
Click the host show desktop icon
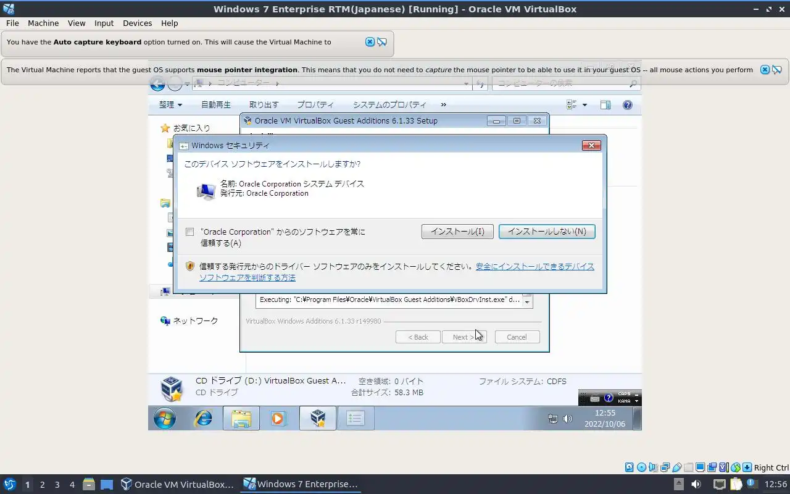[x=107, y=485]
